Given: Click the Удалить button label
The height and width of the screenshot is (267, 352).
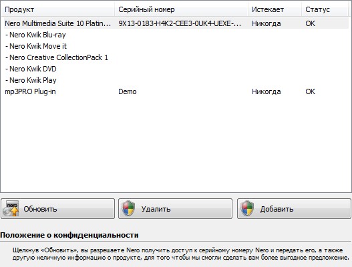Looking at the screenshot, I should 156,209.
